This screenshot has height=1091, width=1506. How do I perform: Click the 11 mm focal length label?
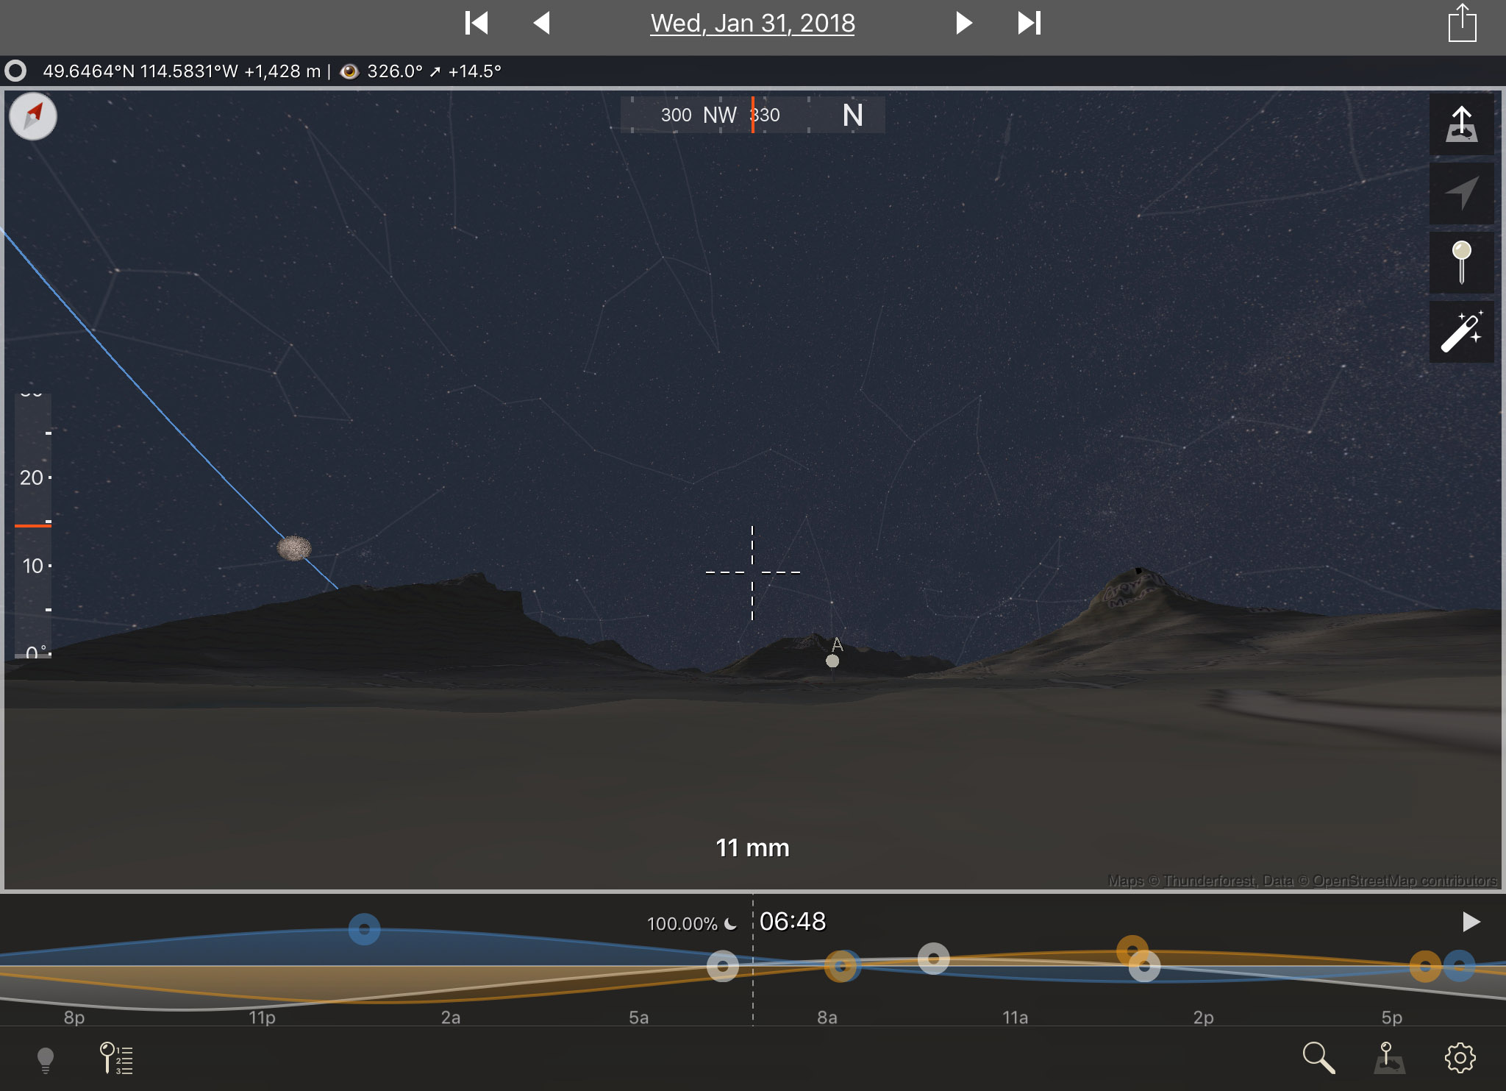[x=752, y=848]
